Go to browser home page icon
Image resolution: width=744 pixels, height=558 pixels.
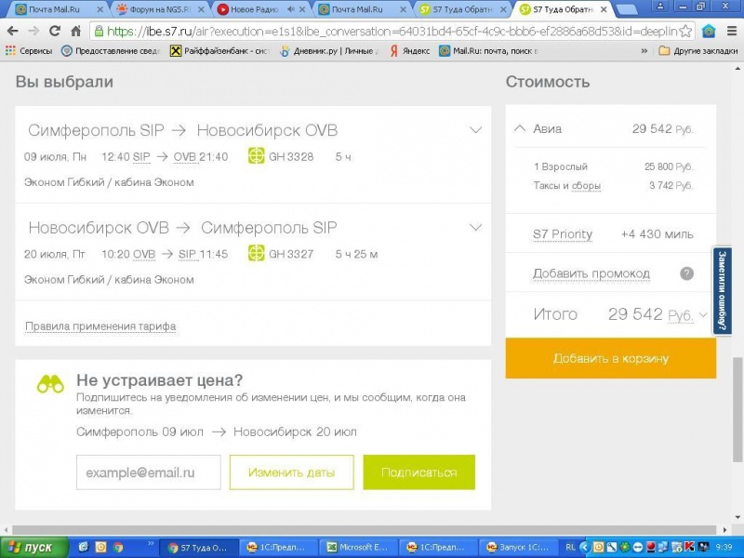(76, 32)
